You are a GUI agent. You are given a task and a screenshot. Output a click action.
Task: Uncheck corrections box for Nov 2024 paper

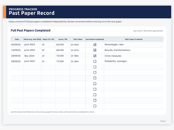[x=95, y=56]
